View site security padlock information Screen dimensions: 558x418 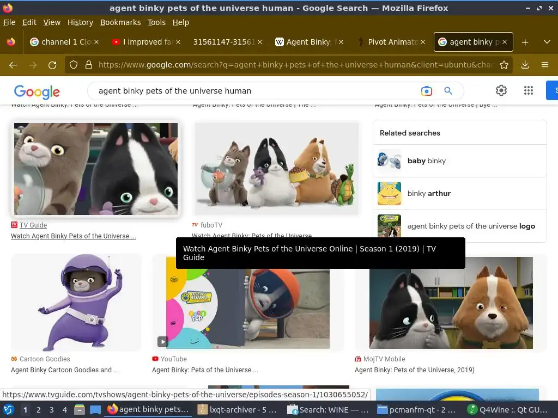[x=89, y=65]
